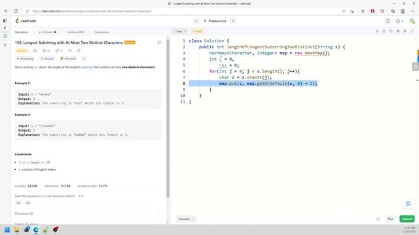Reset code to default with undo icon
The image size is (419, 235).
pos(391,31)
